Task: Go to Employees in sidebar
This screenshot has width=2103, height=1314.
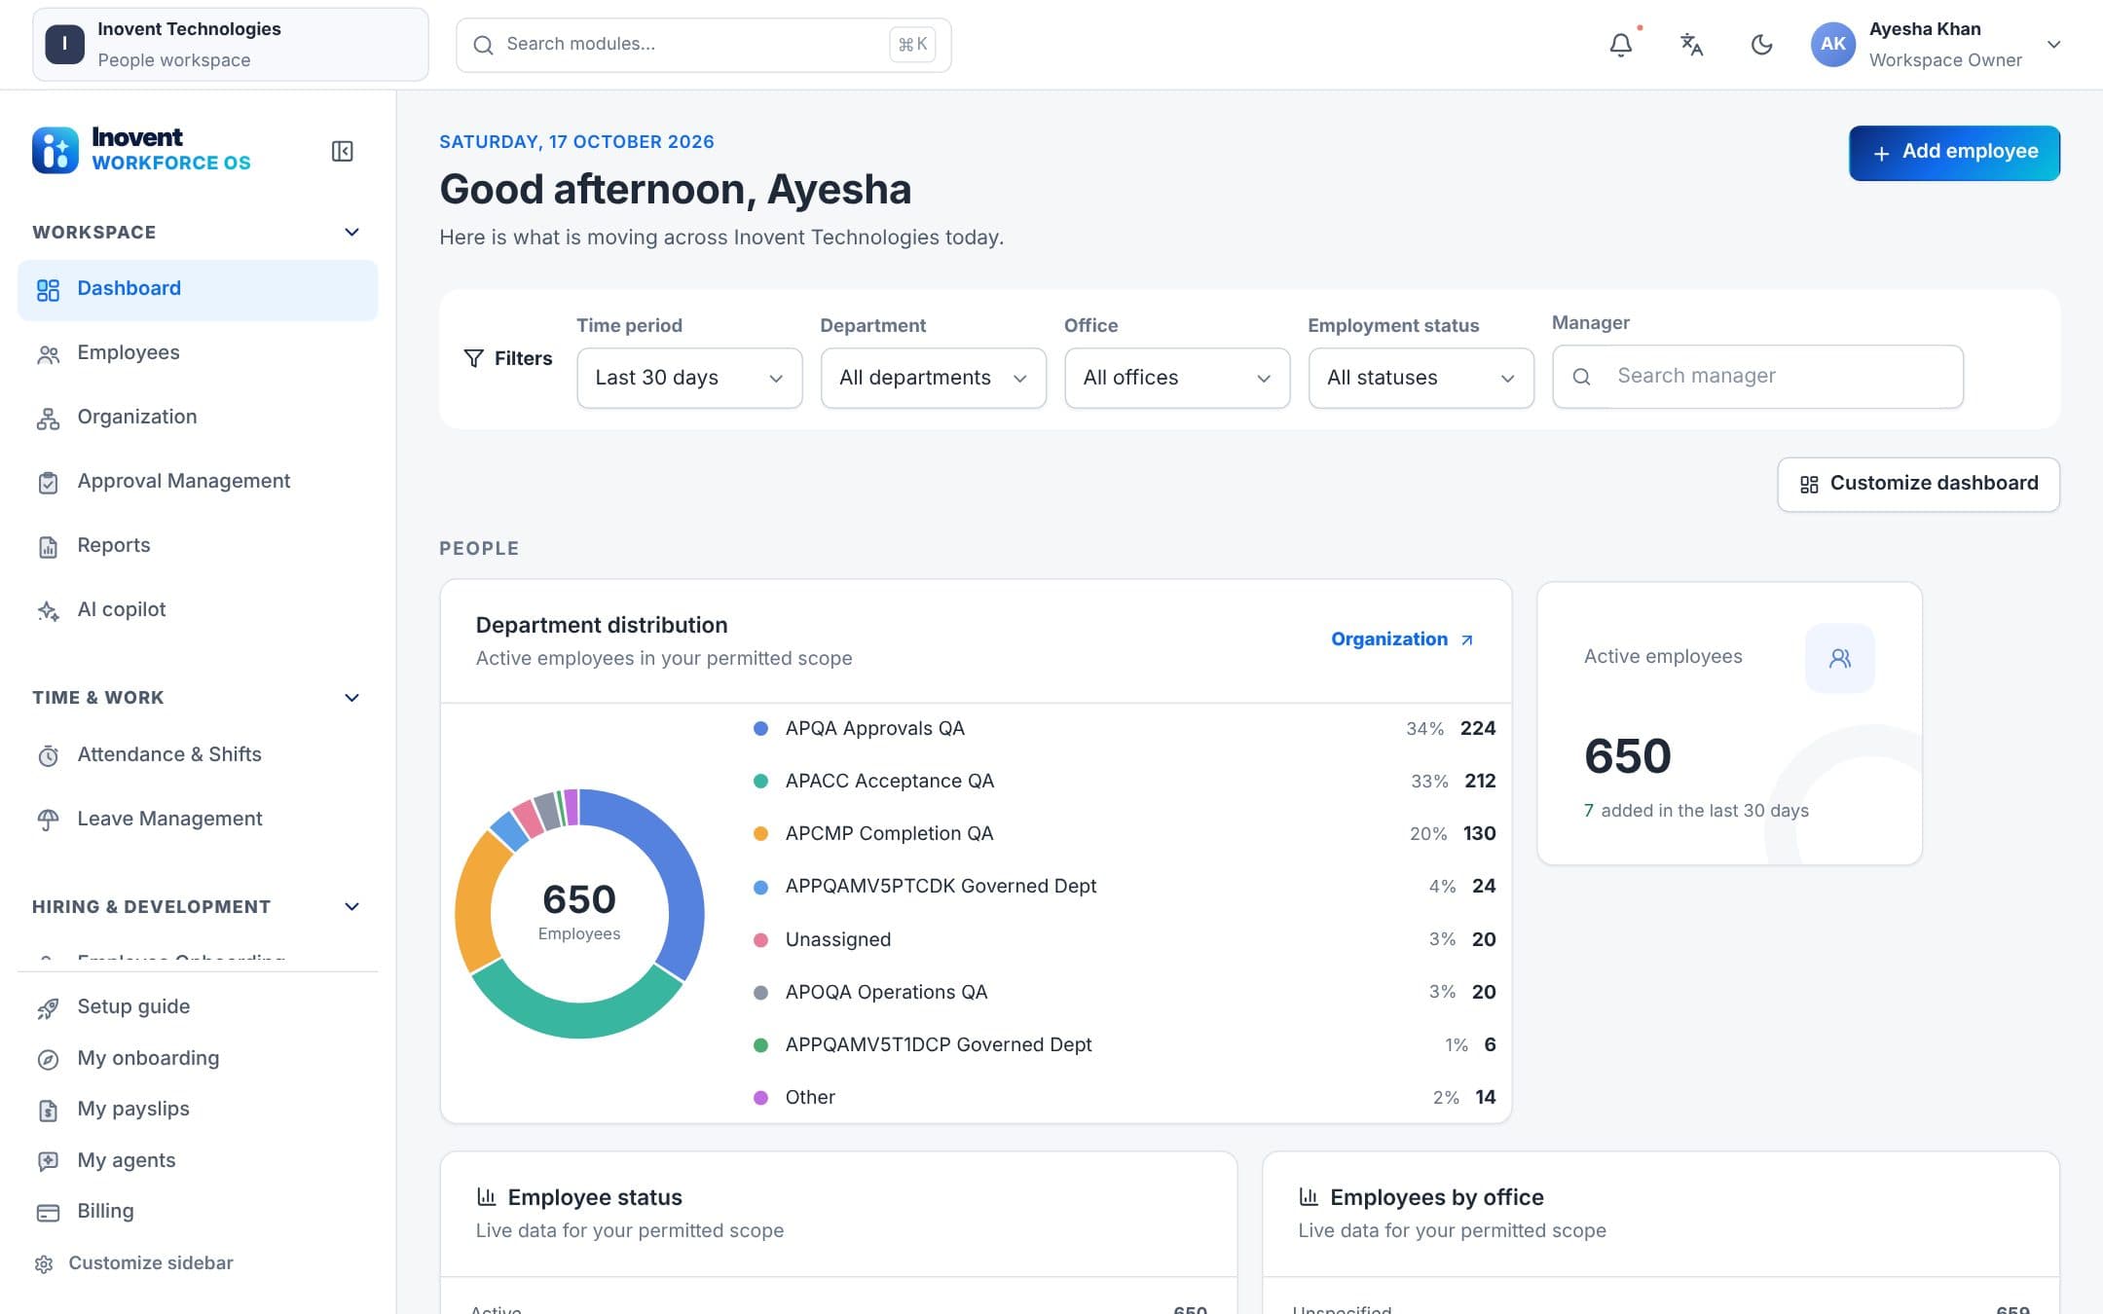Action: pyautogui.click(x=198, y=352)
